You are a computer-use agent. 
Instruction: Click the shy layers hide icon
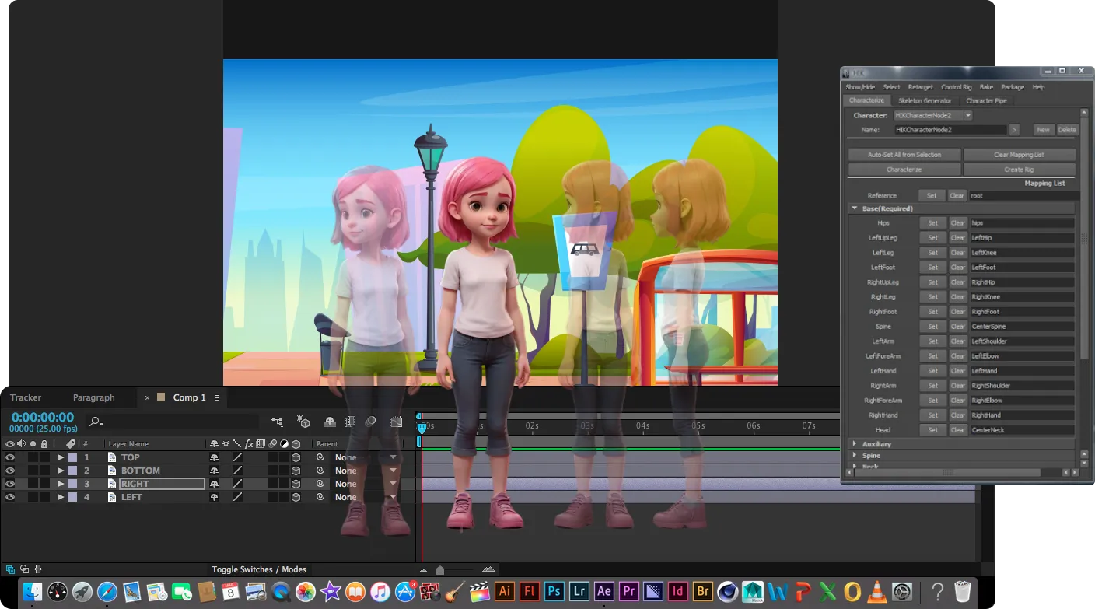coord(329,422)
